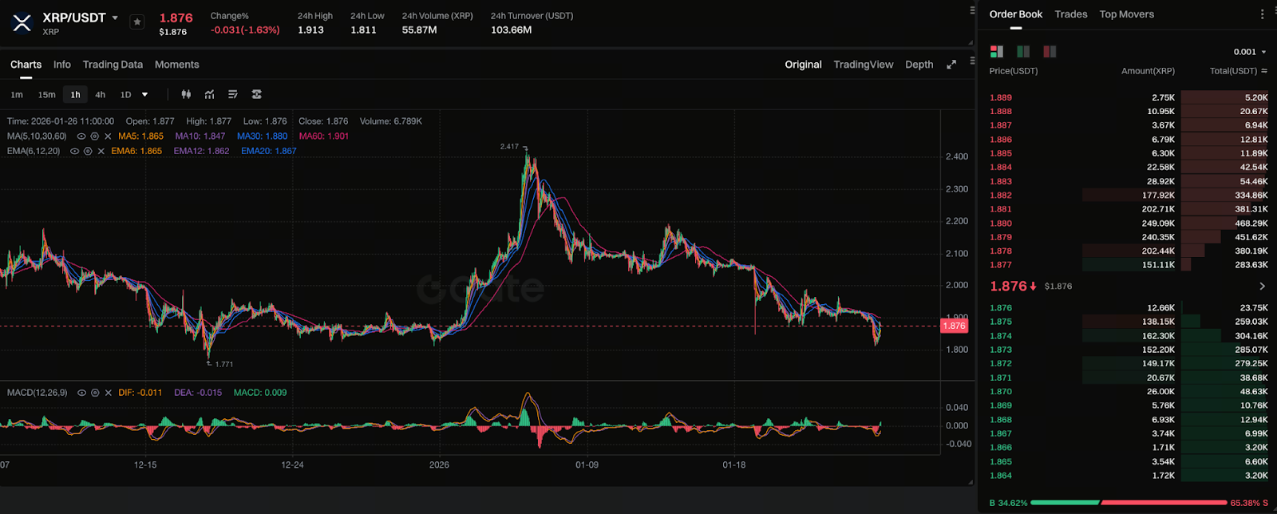Screen dimensions: 1277x514
Task: Click the 24h Volume value 55.87M
Action: [419, 30]
